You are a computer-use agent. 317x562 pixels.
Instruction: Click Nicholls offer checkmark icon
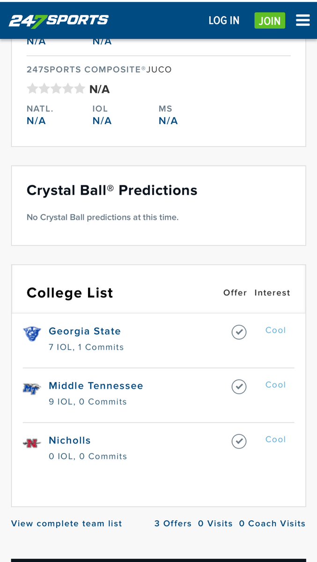point(239,441)
